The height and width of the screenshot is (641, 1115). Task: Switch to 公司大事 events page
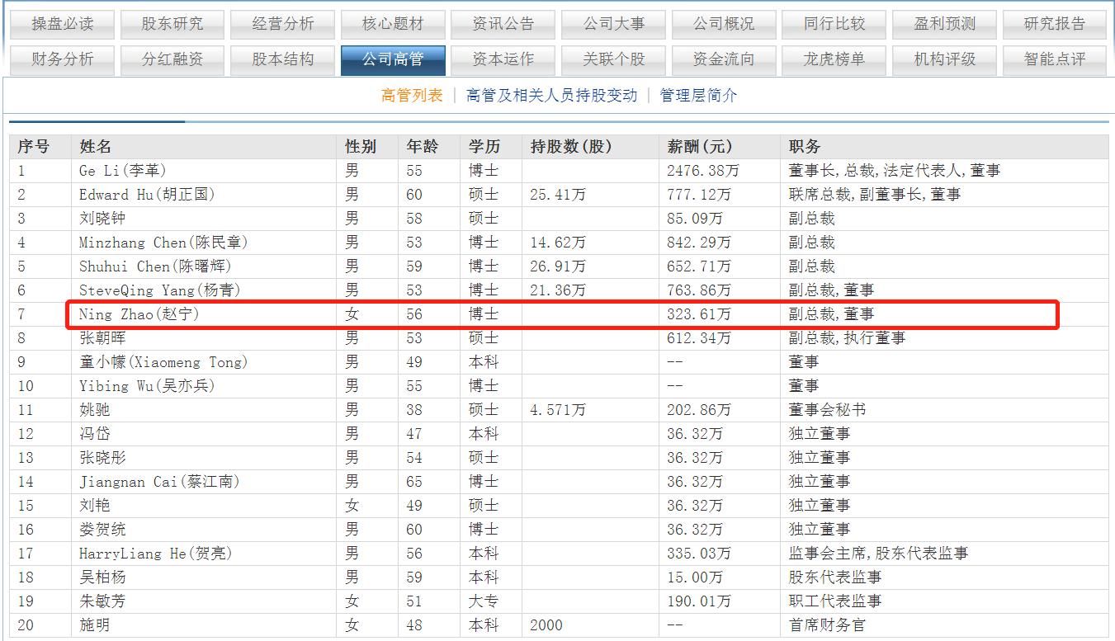614,23
